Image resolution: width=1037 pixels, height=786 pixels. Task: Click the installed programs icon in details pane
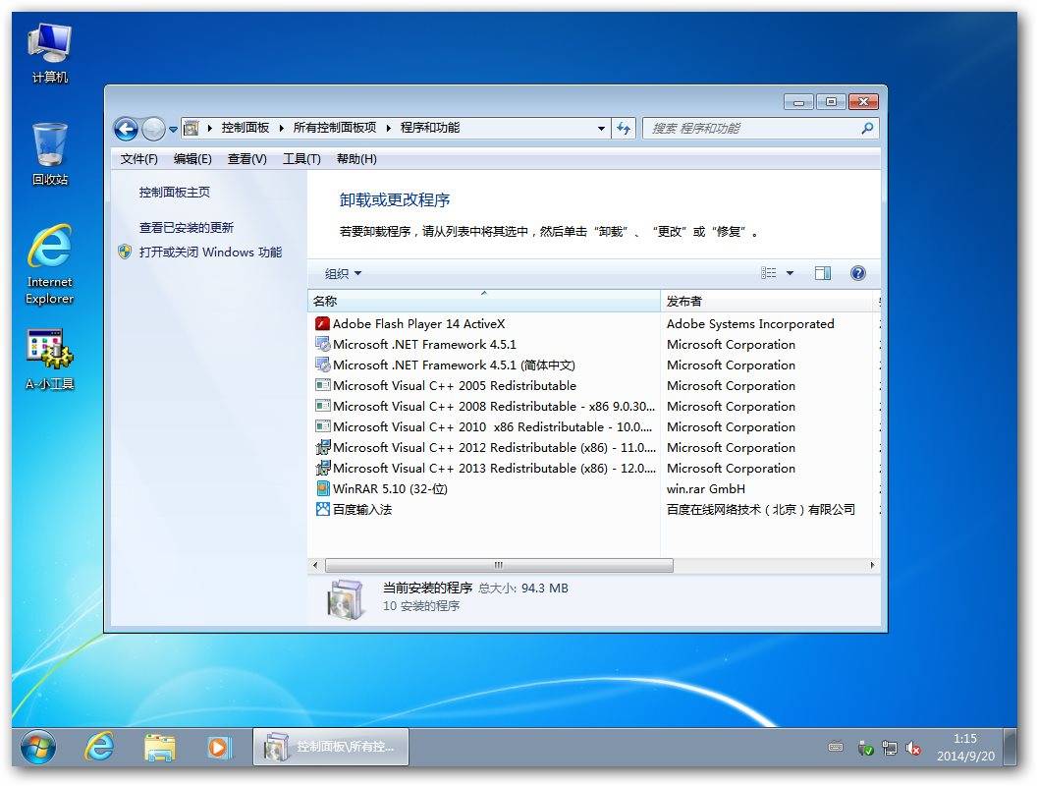pos(346,598)
